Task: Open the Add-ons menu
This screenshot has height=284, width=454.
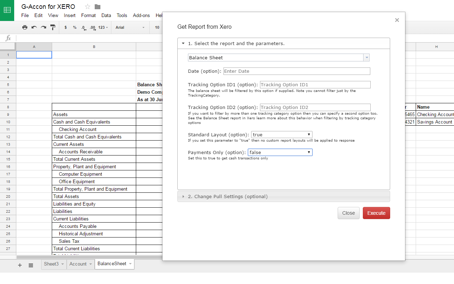Action: point(141,15)
